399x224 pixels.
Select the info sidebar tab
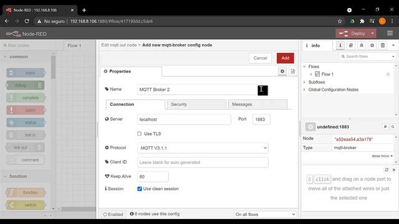(x=317, y=45)
